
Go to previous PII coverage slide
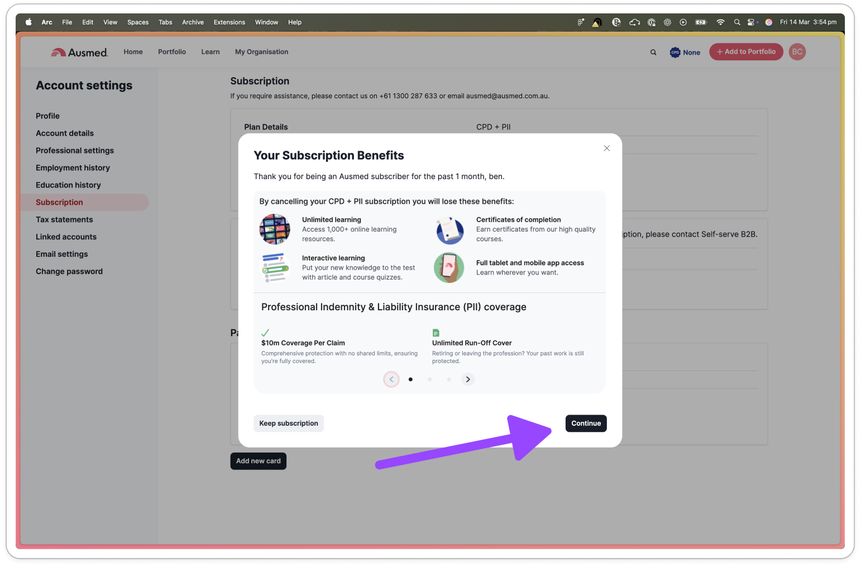(x=391, y=379)
